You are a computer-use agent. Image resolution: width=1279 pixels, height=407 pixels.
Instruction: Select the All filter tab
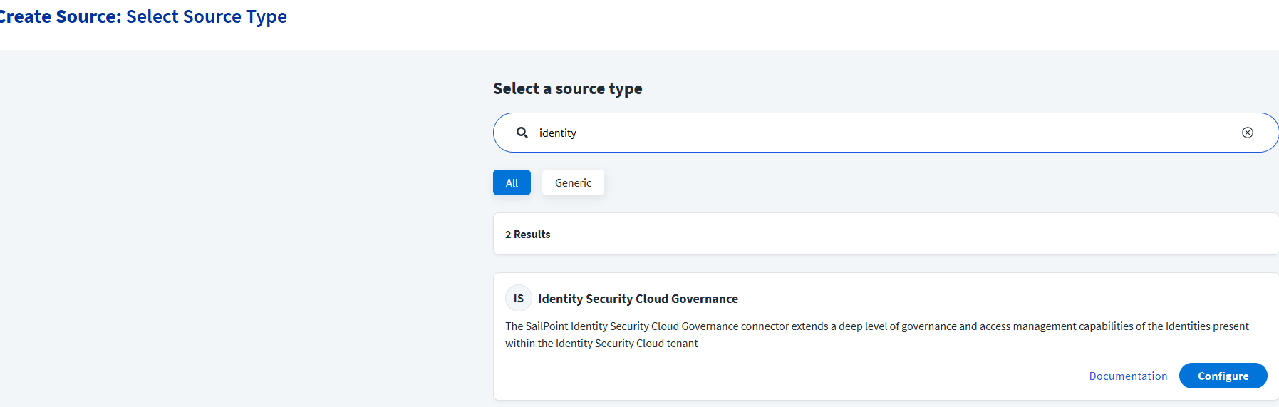512,182
